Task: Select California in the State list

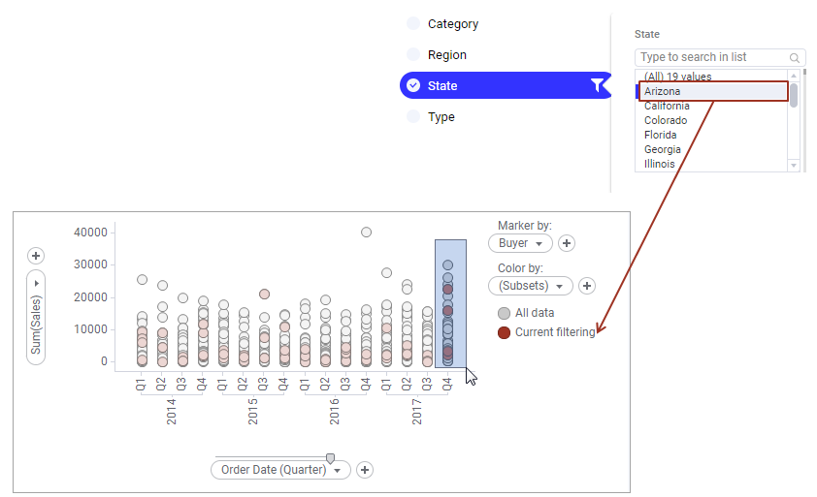Action: coord(667,106)
